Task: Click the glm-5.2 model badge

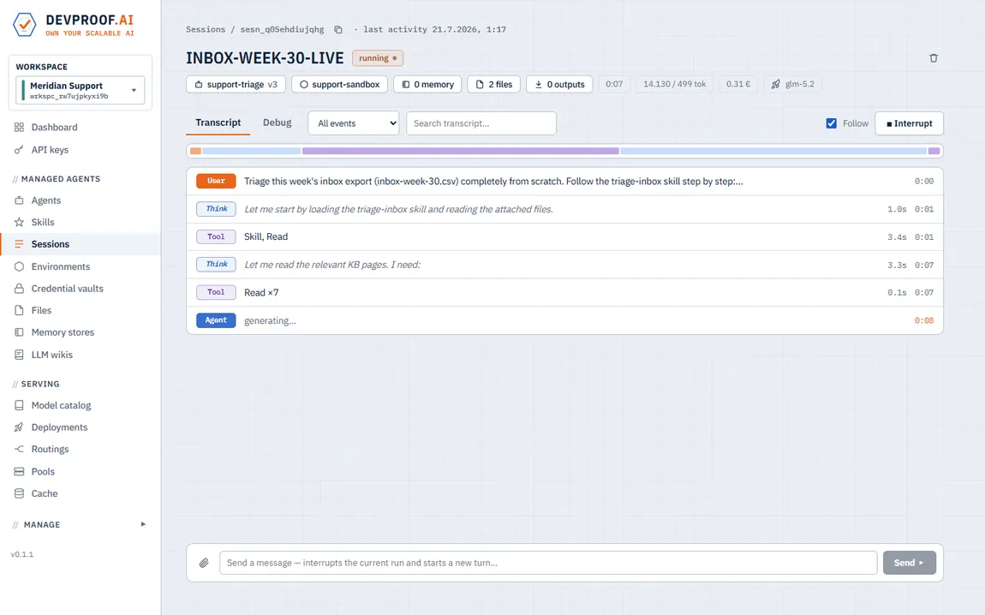Action: pyautogui.click(x=793, y=84)
